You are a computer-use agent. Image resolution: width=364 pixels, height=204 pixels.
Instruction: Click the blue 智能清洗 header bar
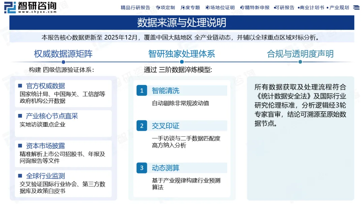[x=182, y=90]
